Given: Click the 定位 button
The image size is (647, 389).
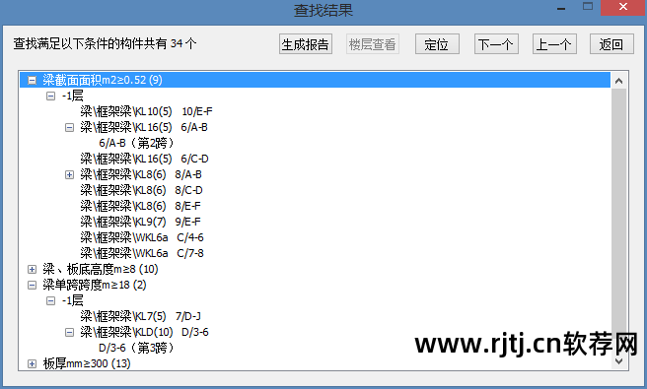Looking at the screenshot, I should tap(437, 44).
